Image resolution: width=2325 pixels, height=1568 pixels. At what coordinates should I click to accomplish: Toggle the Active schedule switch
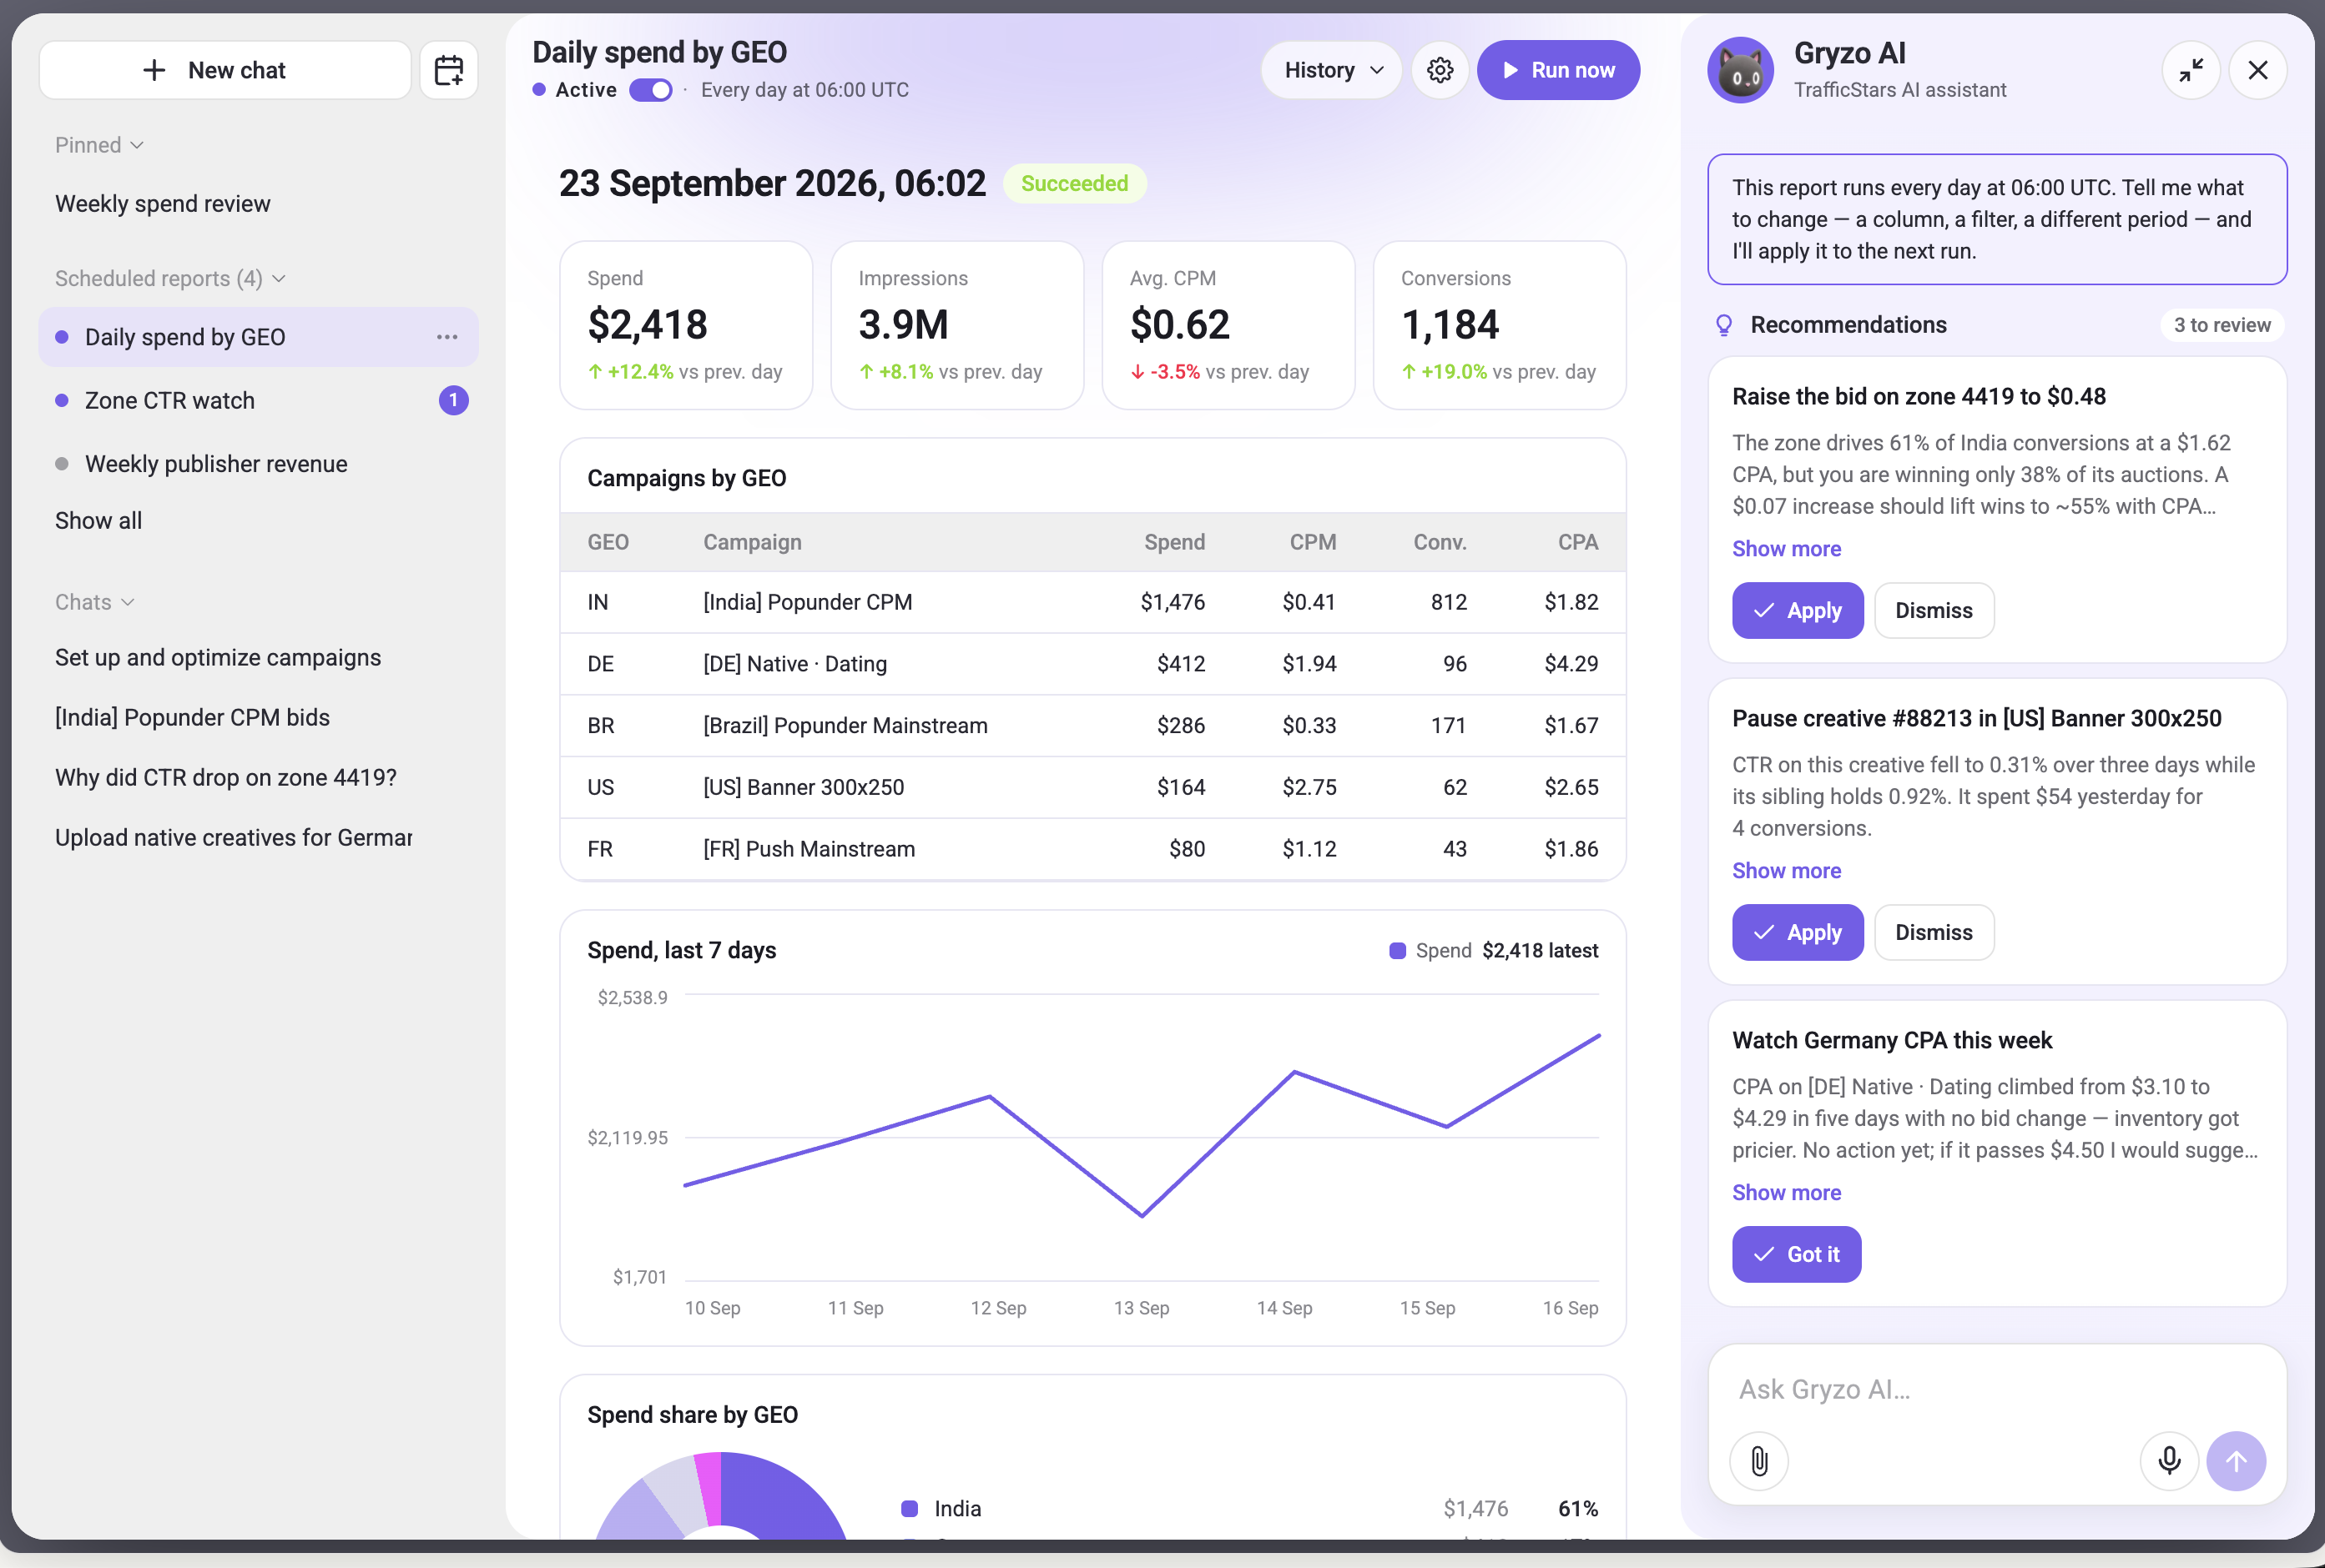point(650,90)
